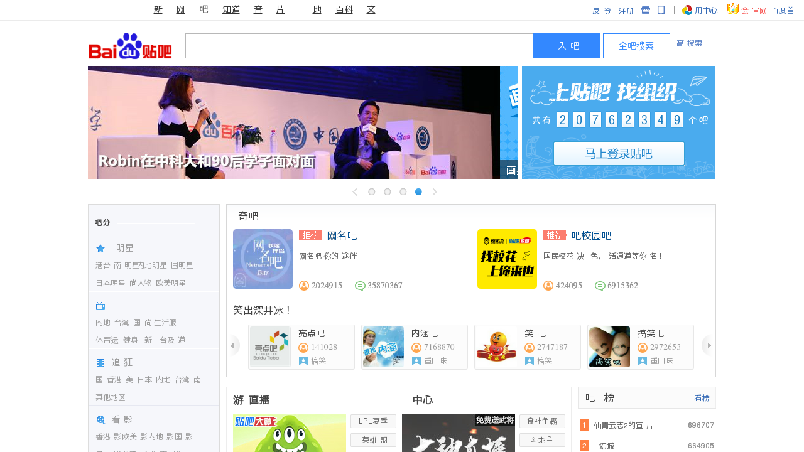
Task: Click LPL夏季 game tag button
Action: point(373,421)
